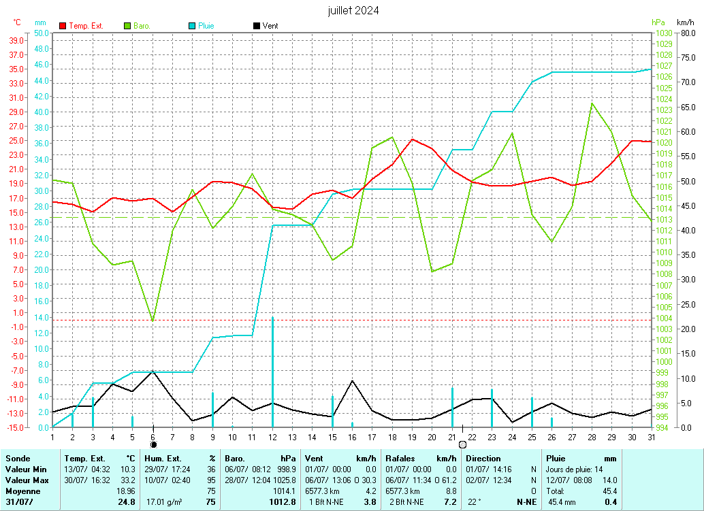The image size is (704, 511).
Task: Select the Direction table column header
Action: 483,459
